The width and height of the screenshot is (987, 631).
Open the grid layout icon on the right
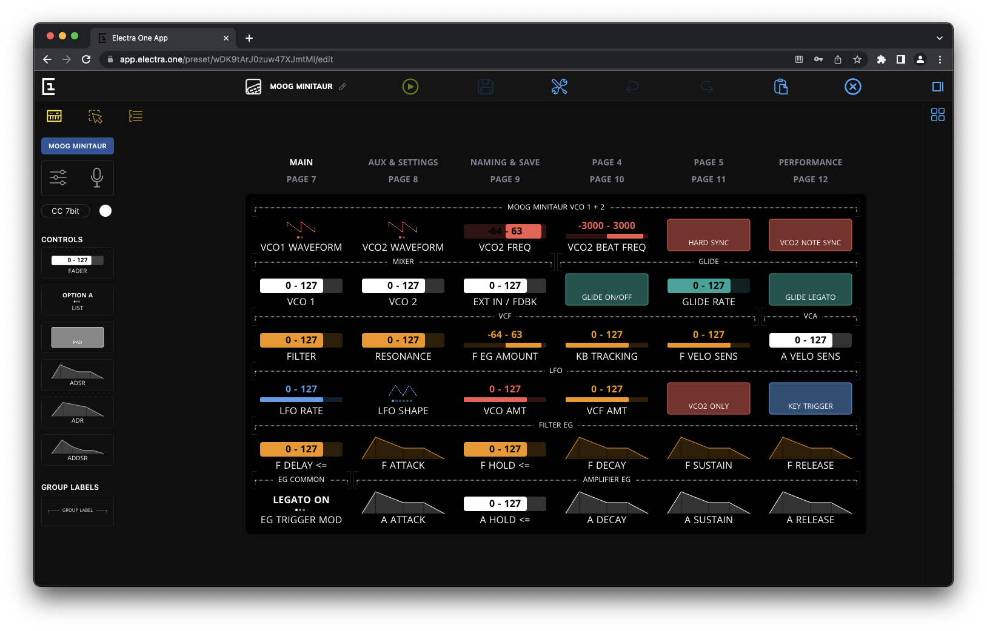click(937, 114)
